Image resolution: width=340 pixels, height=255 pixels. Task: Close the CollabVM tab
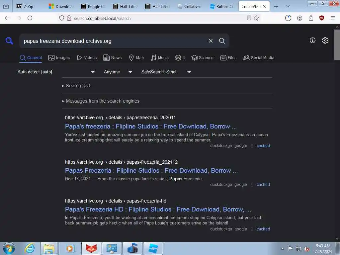264,7
